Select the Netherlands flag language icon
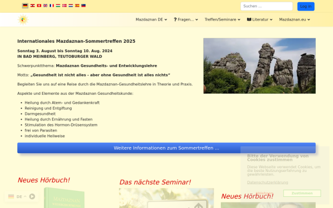333x208 pixels. pos(70,6)
